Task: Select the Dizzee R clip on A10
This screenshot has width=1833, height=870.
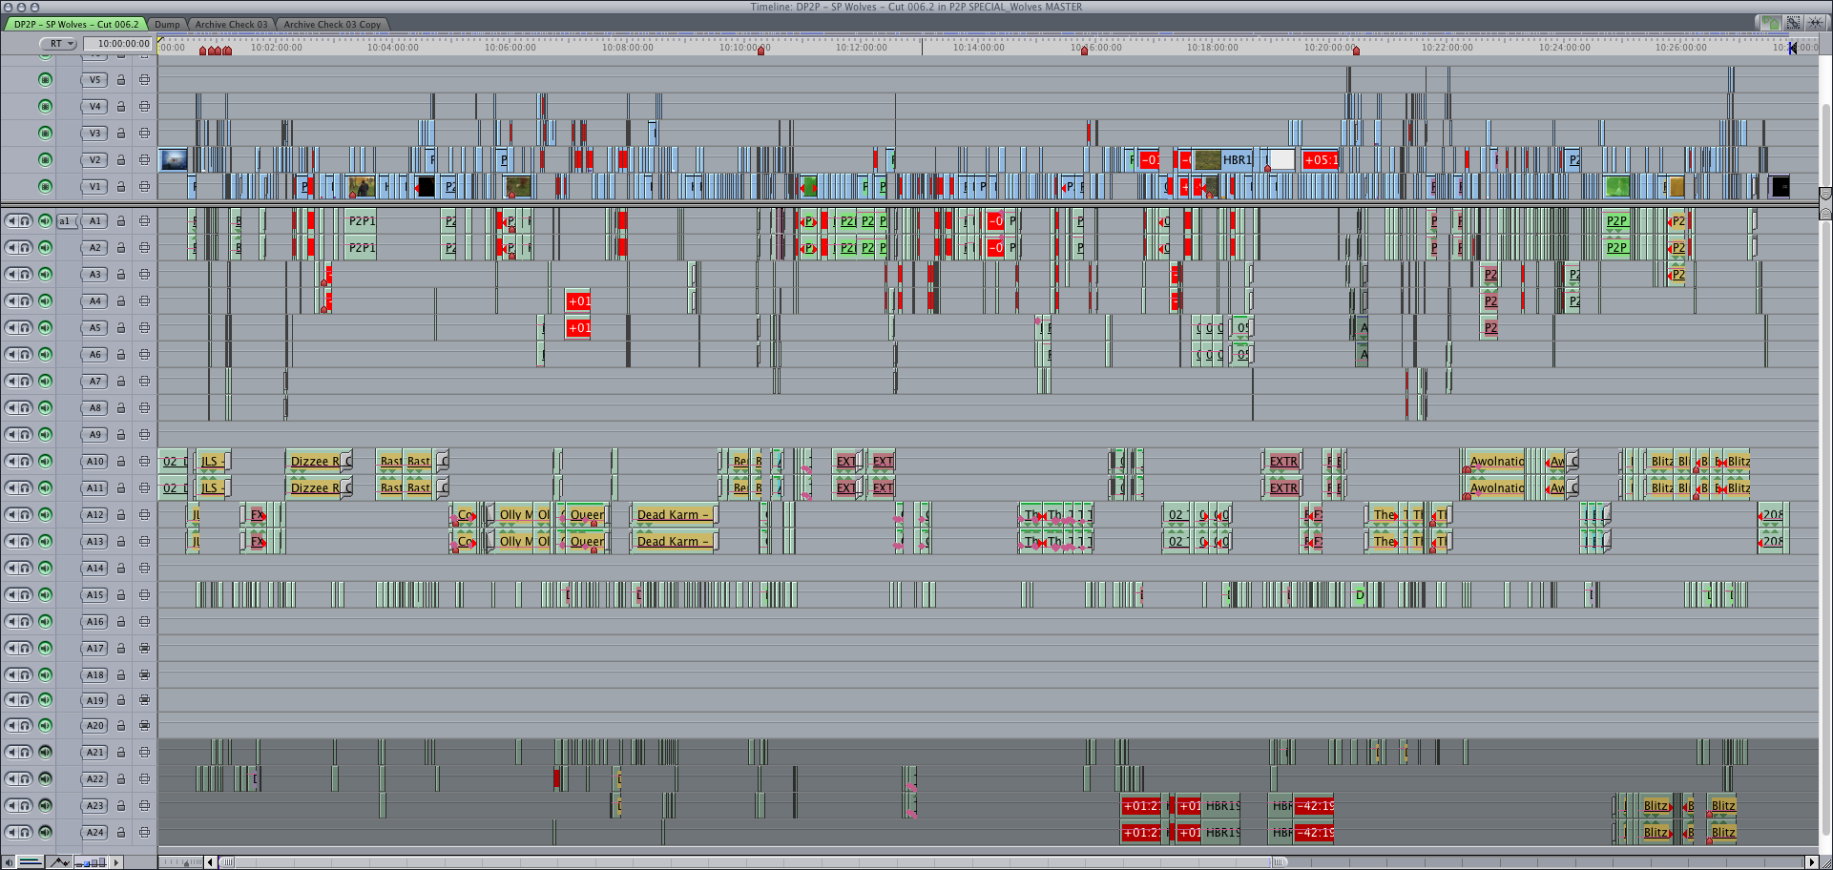Action: (314, 462)
